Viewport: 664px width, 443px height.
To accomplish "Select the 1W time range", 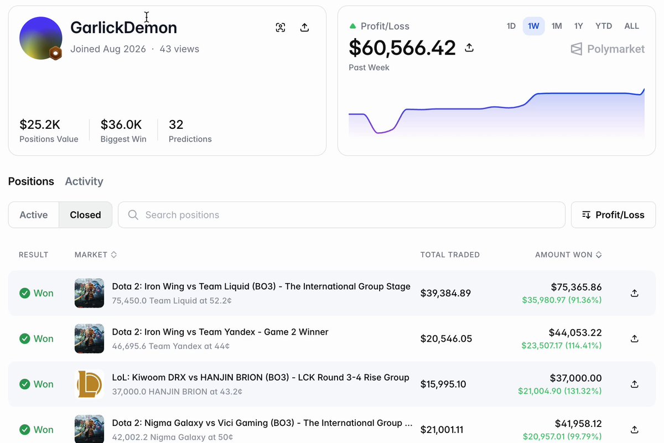I will click(533, 26).
